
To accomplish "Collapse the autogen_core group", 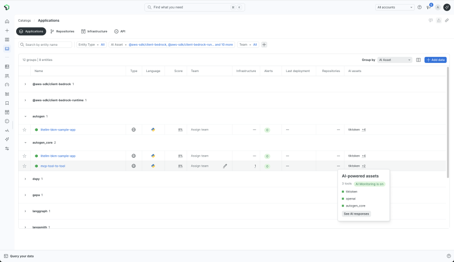I will tap(25, 143).
